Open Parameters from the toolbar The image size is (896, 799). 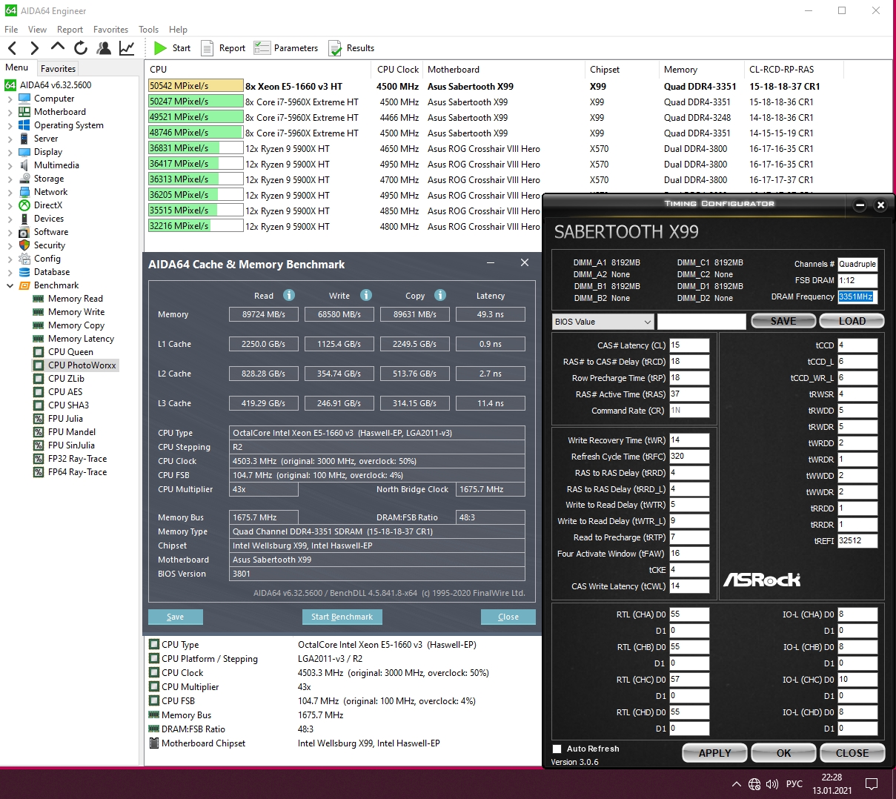tap(286, 48)
